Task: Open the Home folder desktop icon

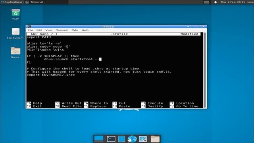Action: pos(15,52)
